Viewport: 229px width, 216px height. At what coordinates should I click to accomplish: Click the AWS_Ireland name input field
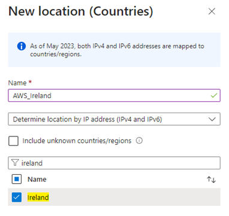click(114, 96)
